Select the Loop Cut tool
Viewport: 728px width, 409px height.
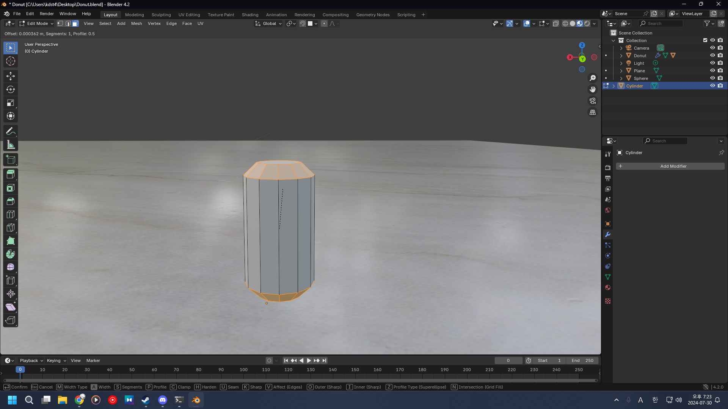(x=11, y=214)
